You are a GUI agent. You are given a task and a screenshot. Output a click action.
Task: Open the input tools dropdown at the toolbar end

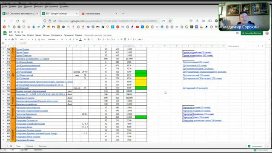(140, 40)
